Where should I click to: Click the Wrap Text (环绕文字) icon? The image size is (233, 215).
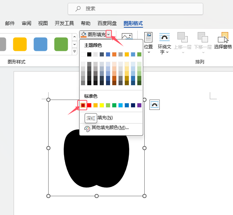pos(164,37)
